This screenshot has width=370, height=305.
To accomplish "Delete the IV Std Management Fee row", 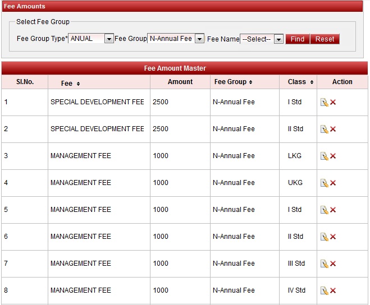I will pyautogui.click(x=333, y=290).
